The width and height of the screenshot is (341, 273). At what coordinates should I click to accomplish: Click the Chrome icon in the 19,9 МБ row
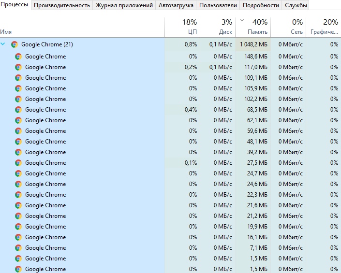(x=18, y=227)
